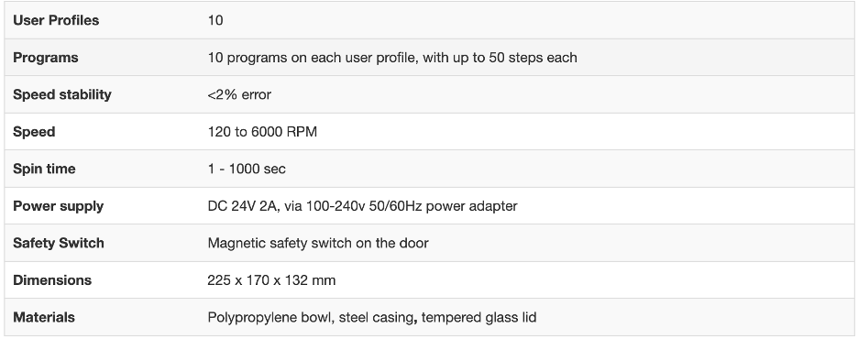Click the Materials row label
This screenshot has height=339, width=858.
point(44,317)
